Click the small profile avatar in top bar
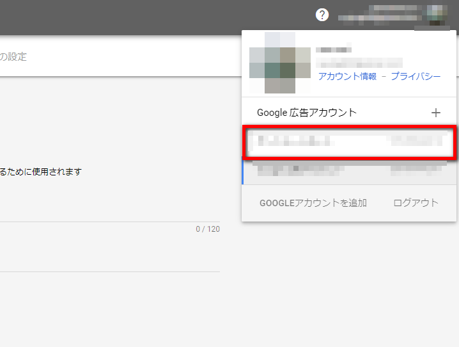 click(x=439, y=15)
